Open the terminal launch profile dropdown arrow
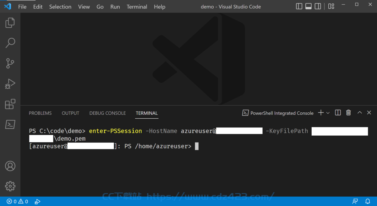This screenshot has height=206, width=377. point(328,113)
